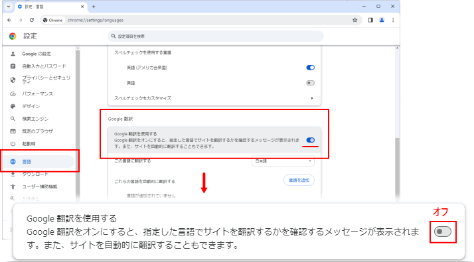
Task: Click この言語に翻訳する label text
Action: pos(132,161)
